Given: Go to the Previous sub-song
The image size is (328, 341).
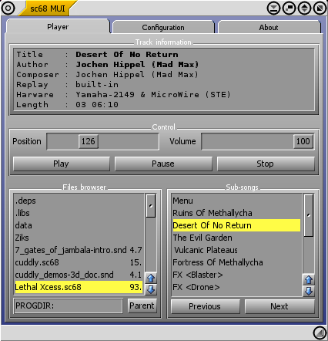Looking at the screenshot, I should tap(205, 306).
